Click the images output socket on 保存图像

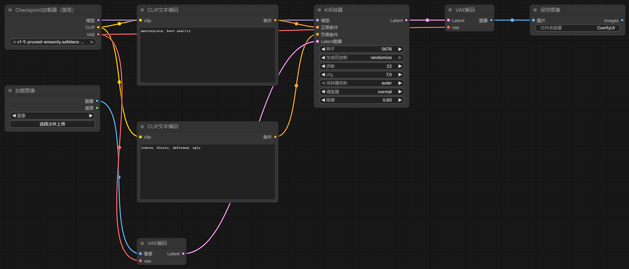(622, 20)
